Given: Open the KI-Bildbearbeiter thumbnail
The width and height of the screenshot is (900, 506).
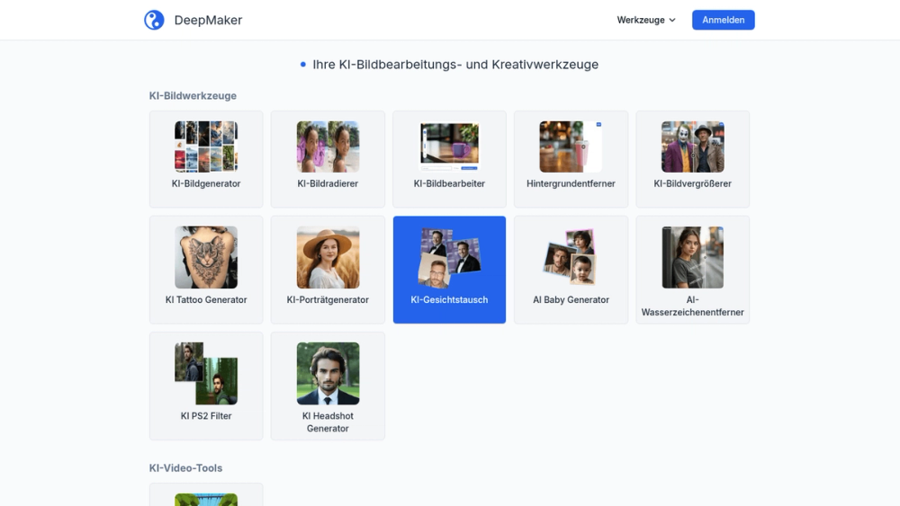Looking at the screenshot, I should [449, 146].
